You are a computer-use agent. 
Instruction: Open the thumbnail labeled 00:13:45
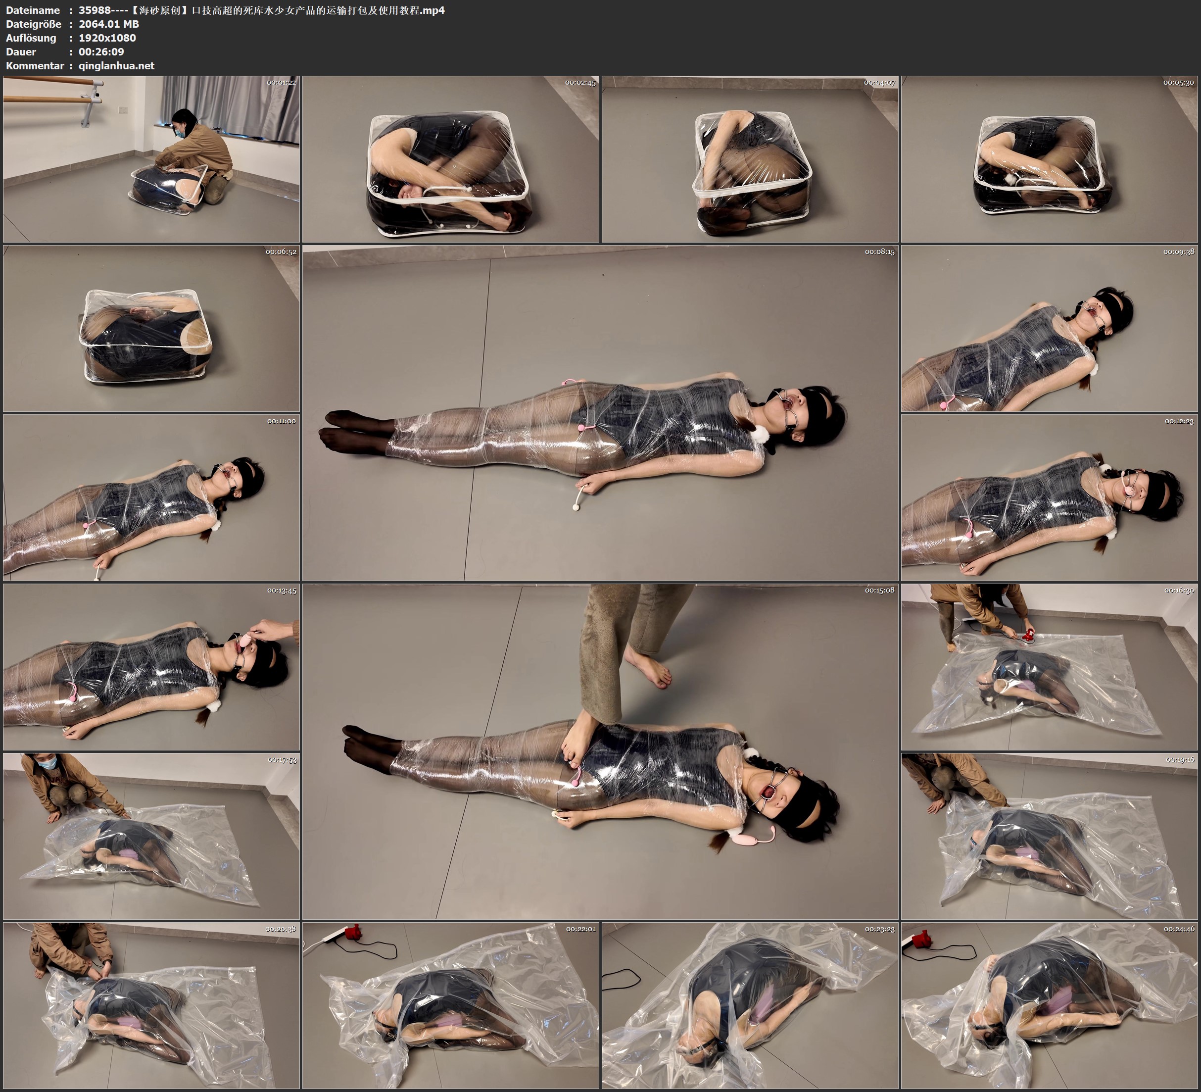pos(151,667)
